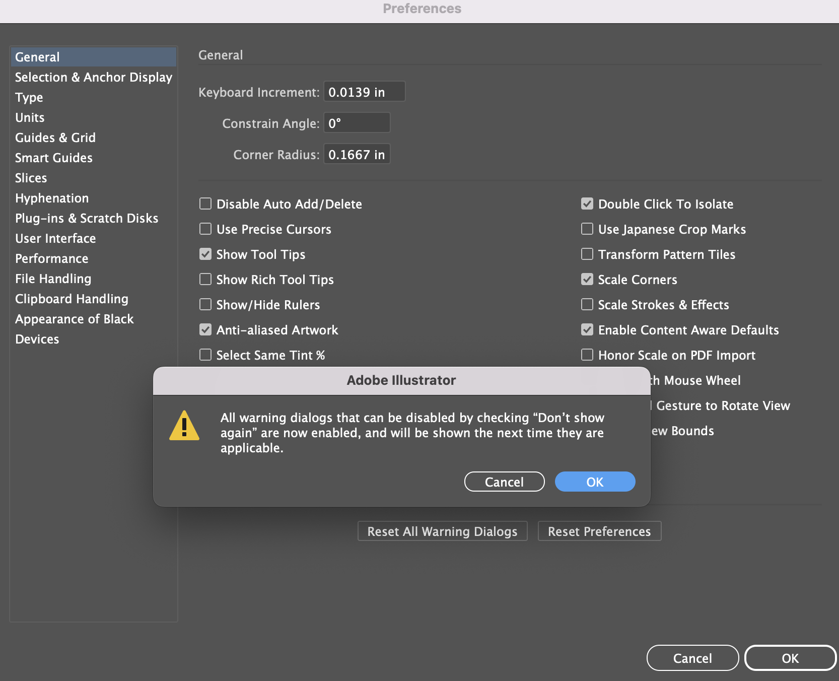Enable Select Same Tint %

coord(205,355)
